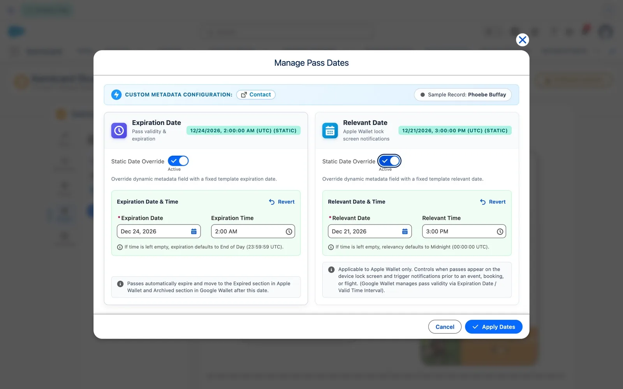The width and height of the screenshot is (623, 389).
Task: Click the relevant static date badge 12/21/2026
Action: click(455, 131)
